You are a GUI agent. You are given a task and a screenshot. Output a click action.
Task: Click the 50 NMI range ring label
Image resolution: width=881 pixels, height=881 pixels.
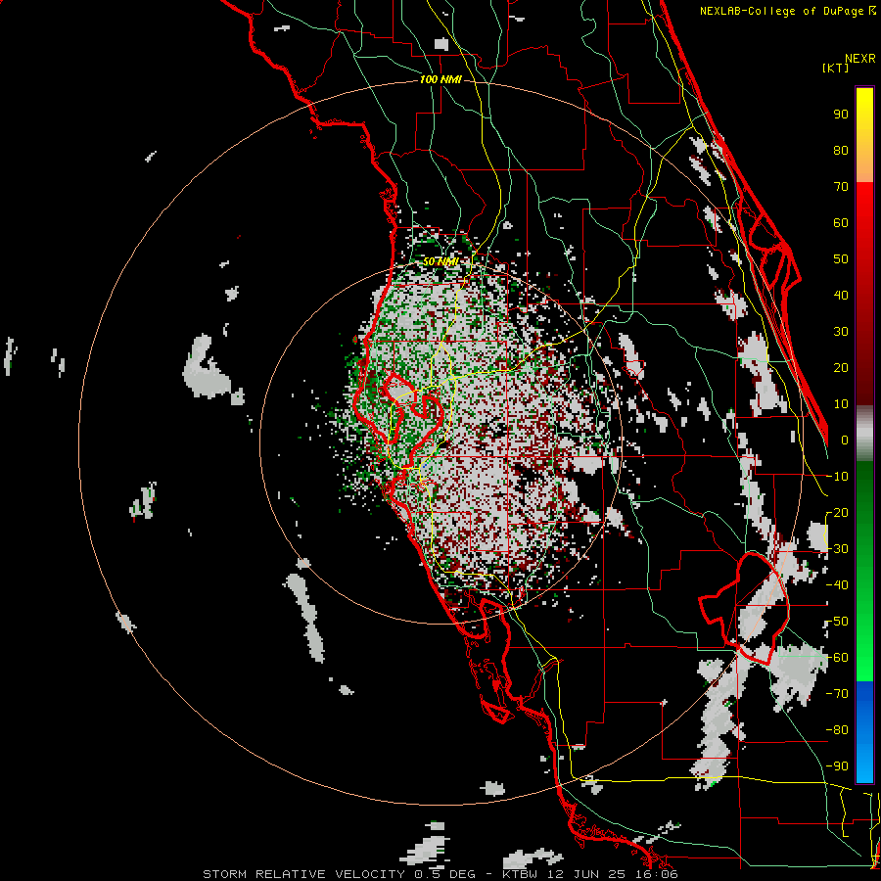(x=440, y=261)
